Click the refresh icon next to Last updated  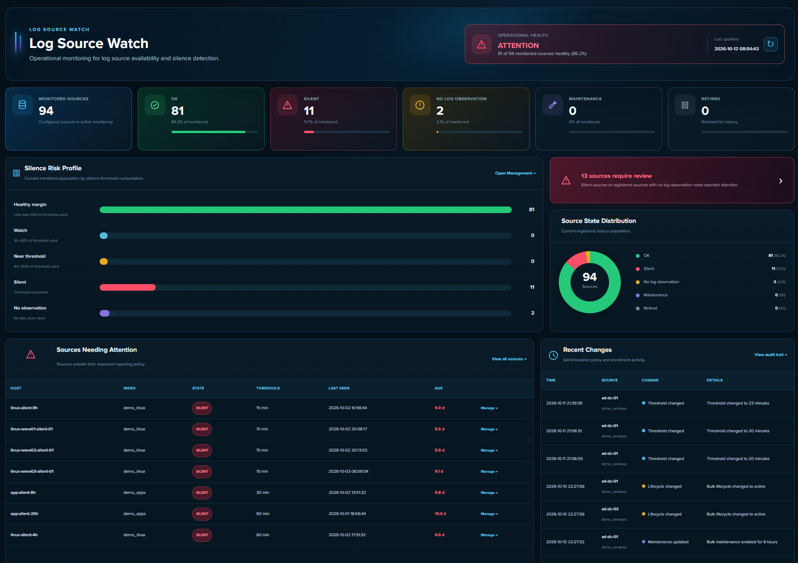770,44
